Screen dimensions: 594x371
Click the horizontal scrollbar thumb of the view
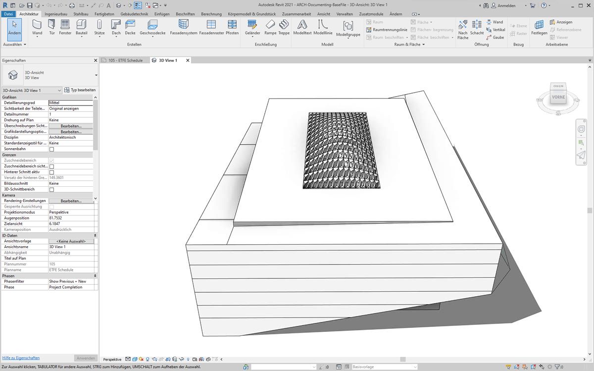point(403,359)
